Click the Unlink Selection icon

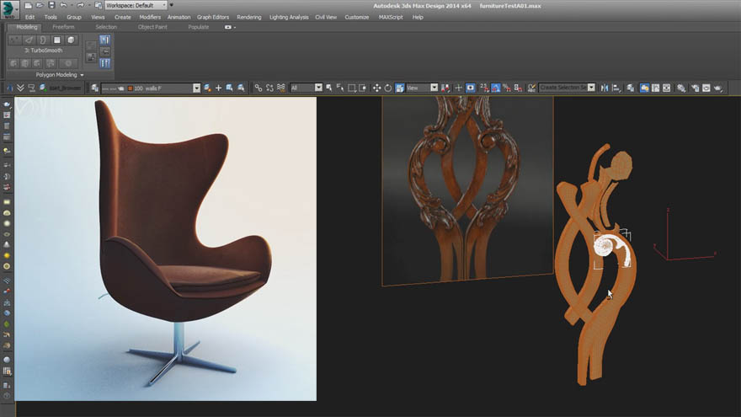(x=269, y=88)
